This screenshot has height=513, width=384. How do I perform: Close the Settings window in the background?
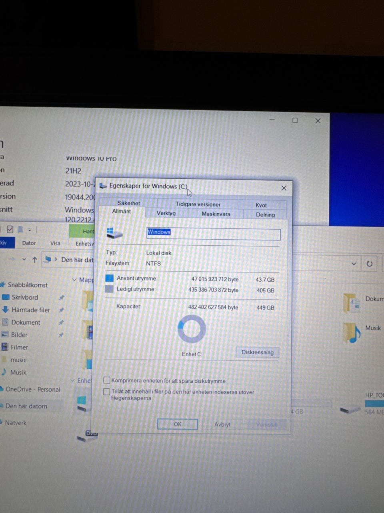[x=318, y=121]
